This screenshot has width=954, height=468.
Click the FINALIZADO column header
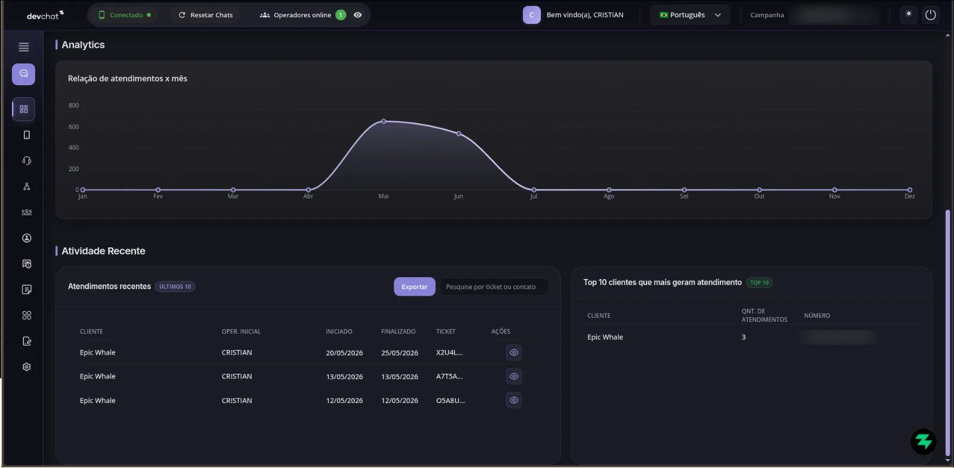[398, 331]
